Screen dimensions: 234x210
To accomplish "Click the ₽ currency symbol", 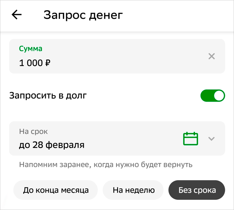I will coord(48,63).
